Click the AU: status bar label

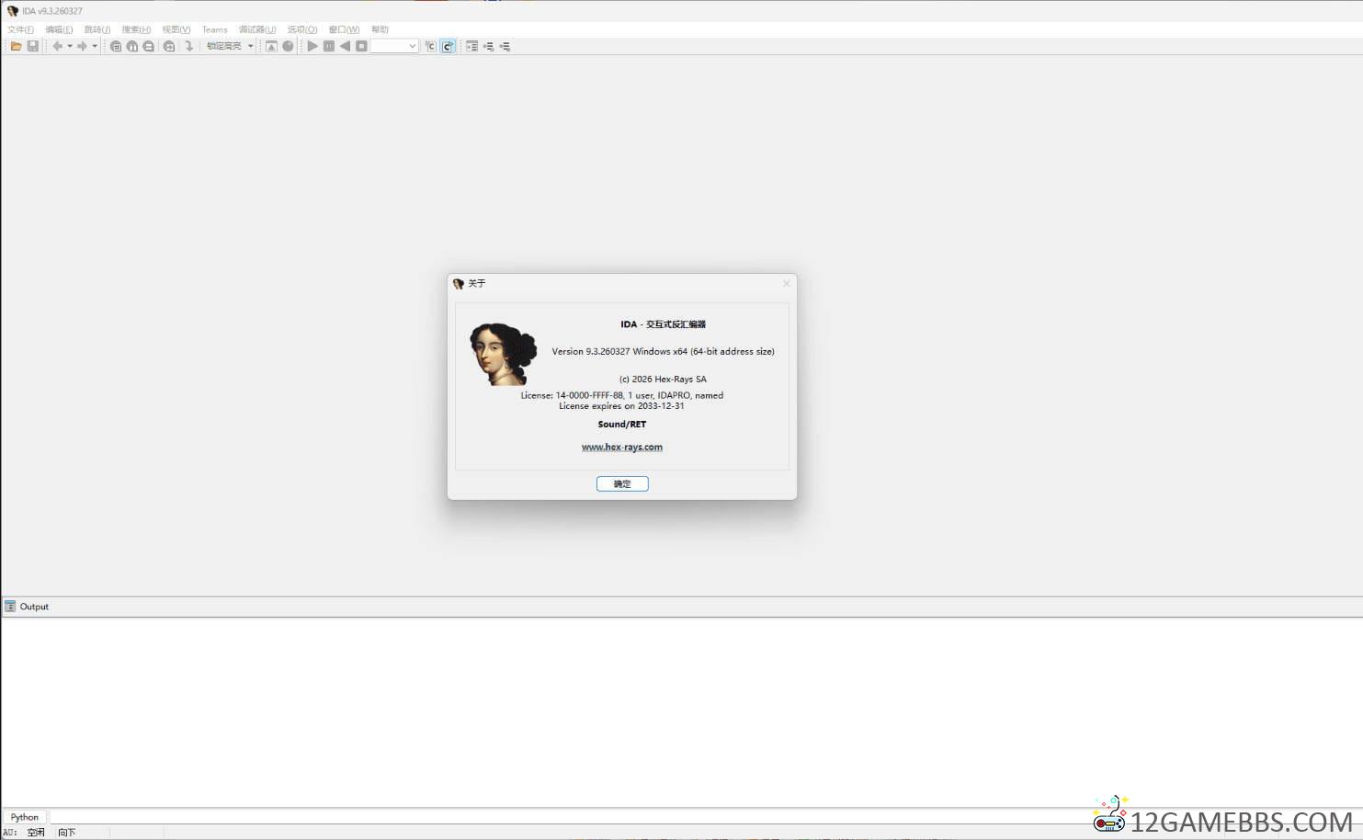(10, 833)
